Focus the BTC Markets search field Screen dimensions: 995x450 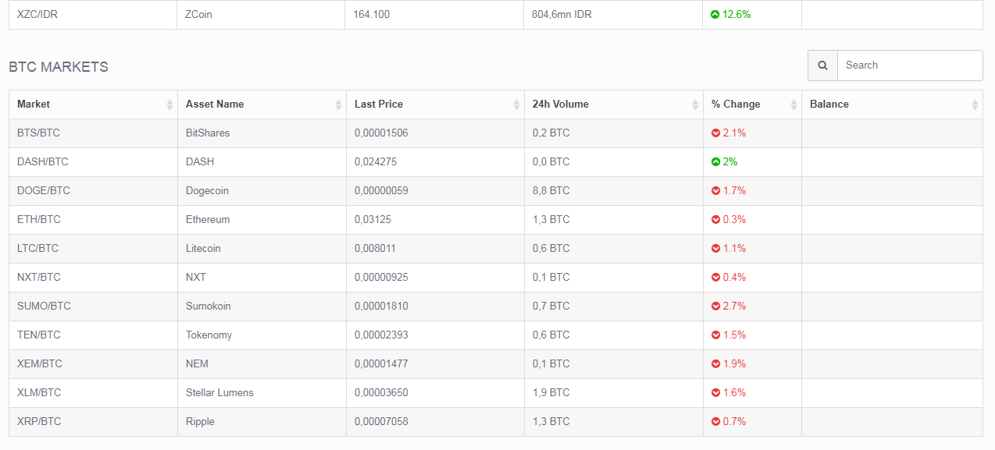910,66
